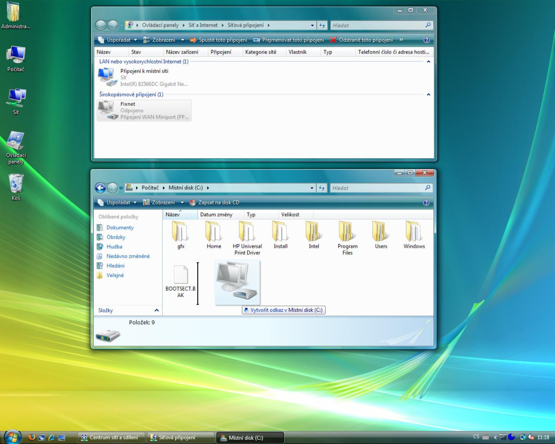The height and width of the screenshot is (444, 555).
Task: Collapse the LAN nebo vysokorychlostní Internet group
Action: pyautogui.click(x=428, y=62)
